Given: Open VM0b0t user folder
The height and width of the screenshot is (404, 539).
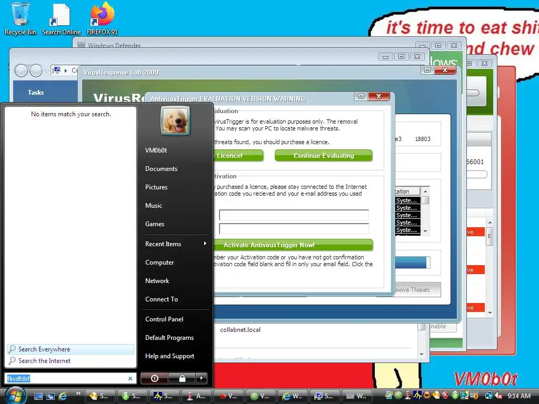Looking at the screenshot, I should 156,150.
